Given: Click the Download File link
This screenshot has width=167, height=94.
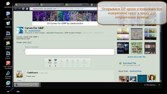Looking at the screenshot, I should pos(129,63).
